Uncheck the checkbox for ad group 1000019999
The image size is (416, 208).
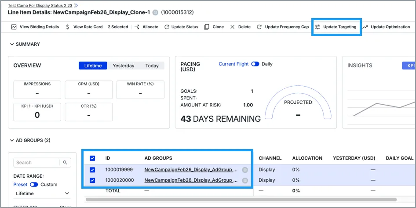(x=92, y=170)
